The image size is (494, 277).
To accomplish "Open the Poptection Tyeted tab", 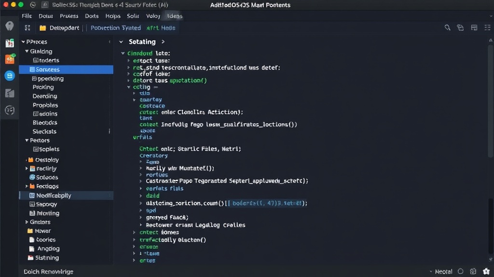I will (116, 28).
